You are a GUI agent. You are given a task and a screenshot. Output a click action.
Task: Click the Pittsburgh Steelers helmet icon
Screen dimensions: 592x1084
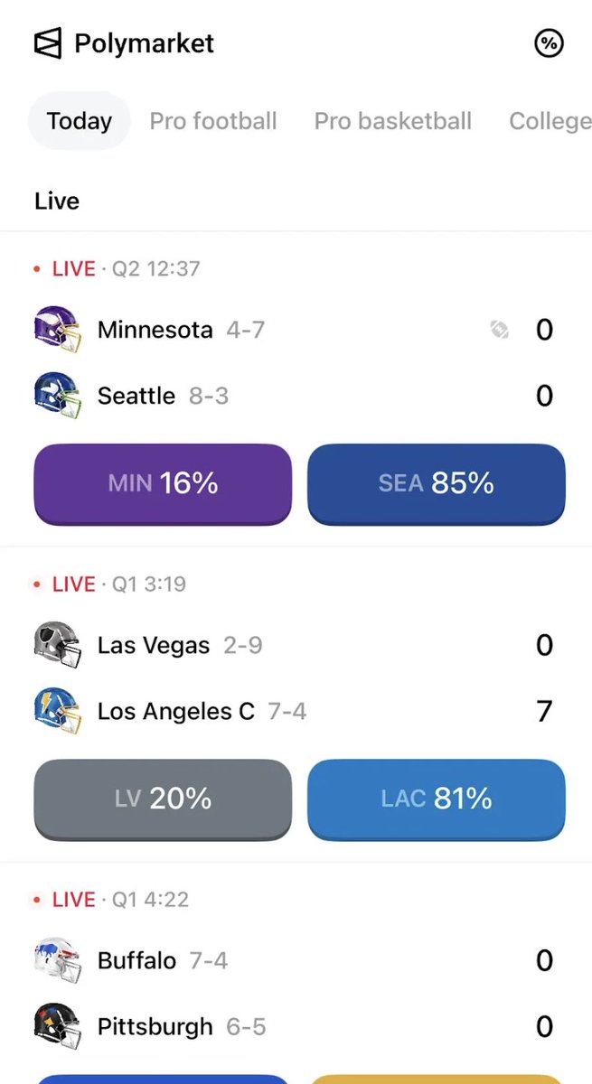click(x=57, y=1026)
